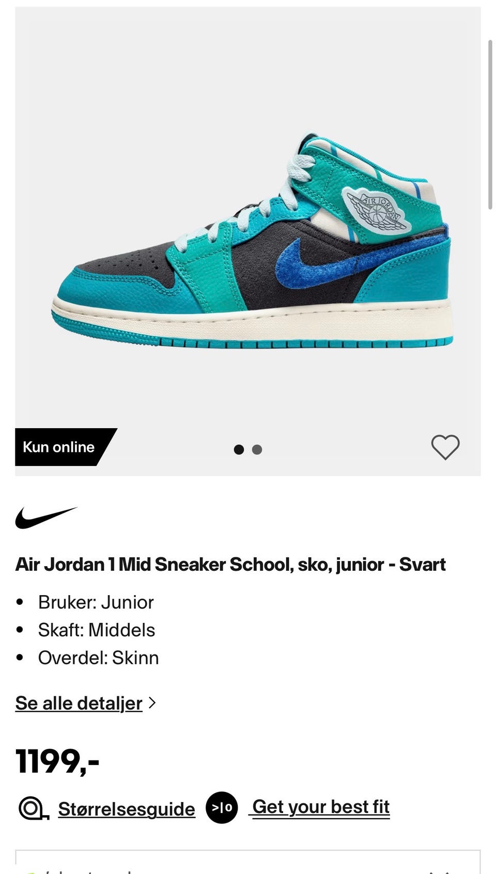Click the Nike swoosh brand logo
This screenshot has height=874, width=496.
46,518
